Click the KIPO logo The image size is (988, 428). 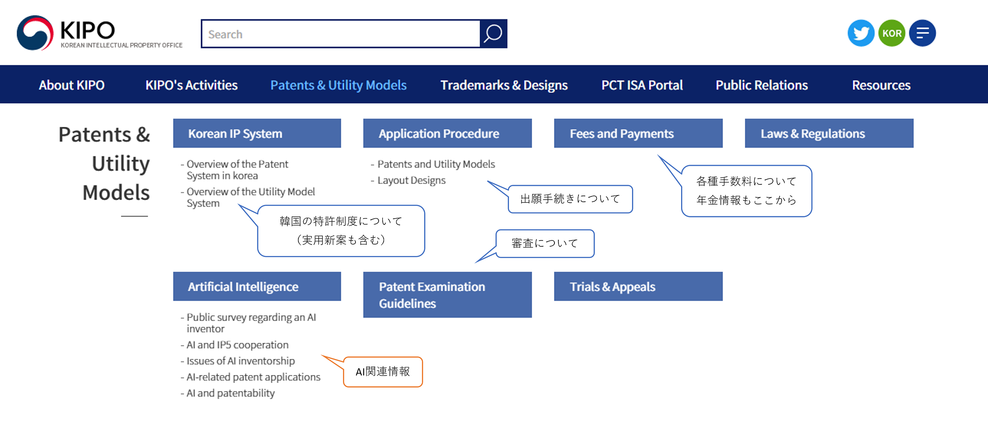point(99,33)
